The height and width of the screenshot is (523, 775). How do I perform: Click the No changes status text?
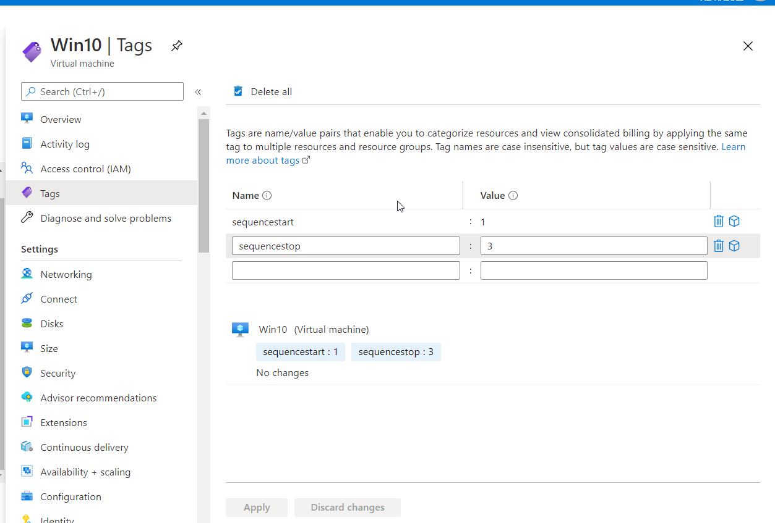283,373
